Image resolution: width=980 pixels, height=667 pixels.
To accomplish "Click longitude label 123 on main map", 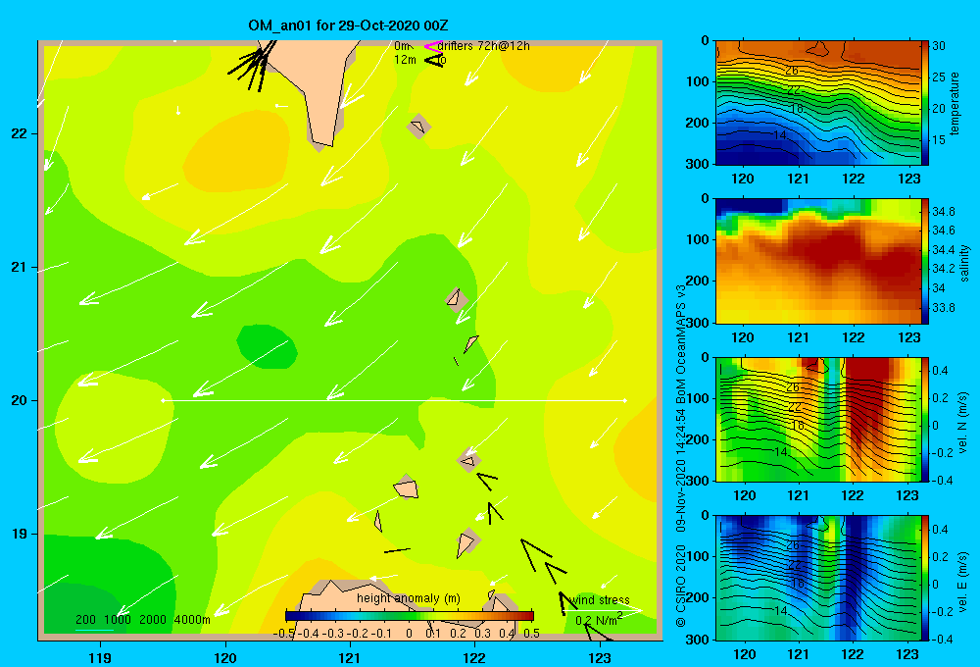I will click(600, 657).
